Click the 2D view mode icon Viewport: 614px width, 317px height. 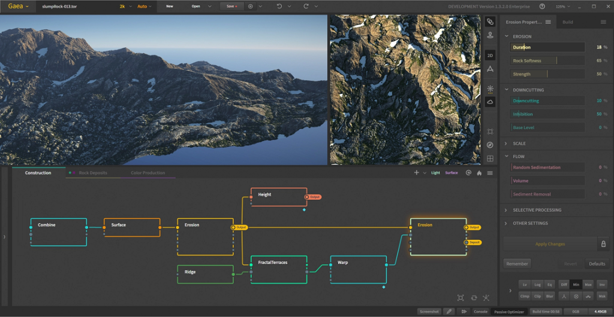[490, 55]
